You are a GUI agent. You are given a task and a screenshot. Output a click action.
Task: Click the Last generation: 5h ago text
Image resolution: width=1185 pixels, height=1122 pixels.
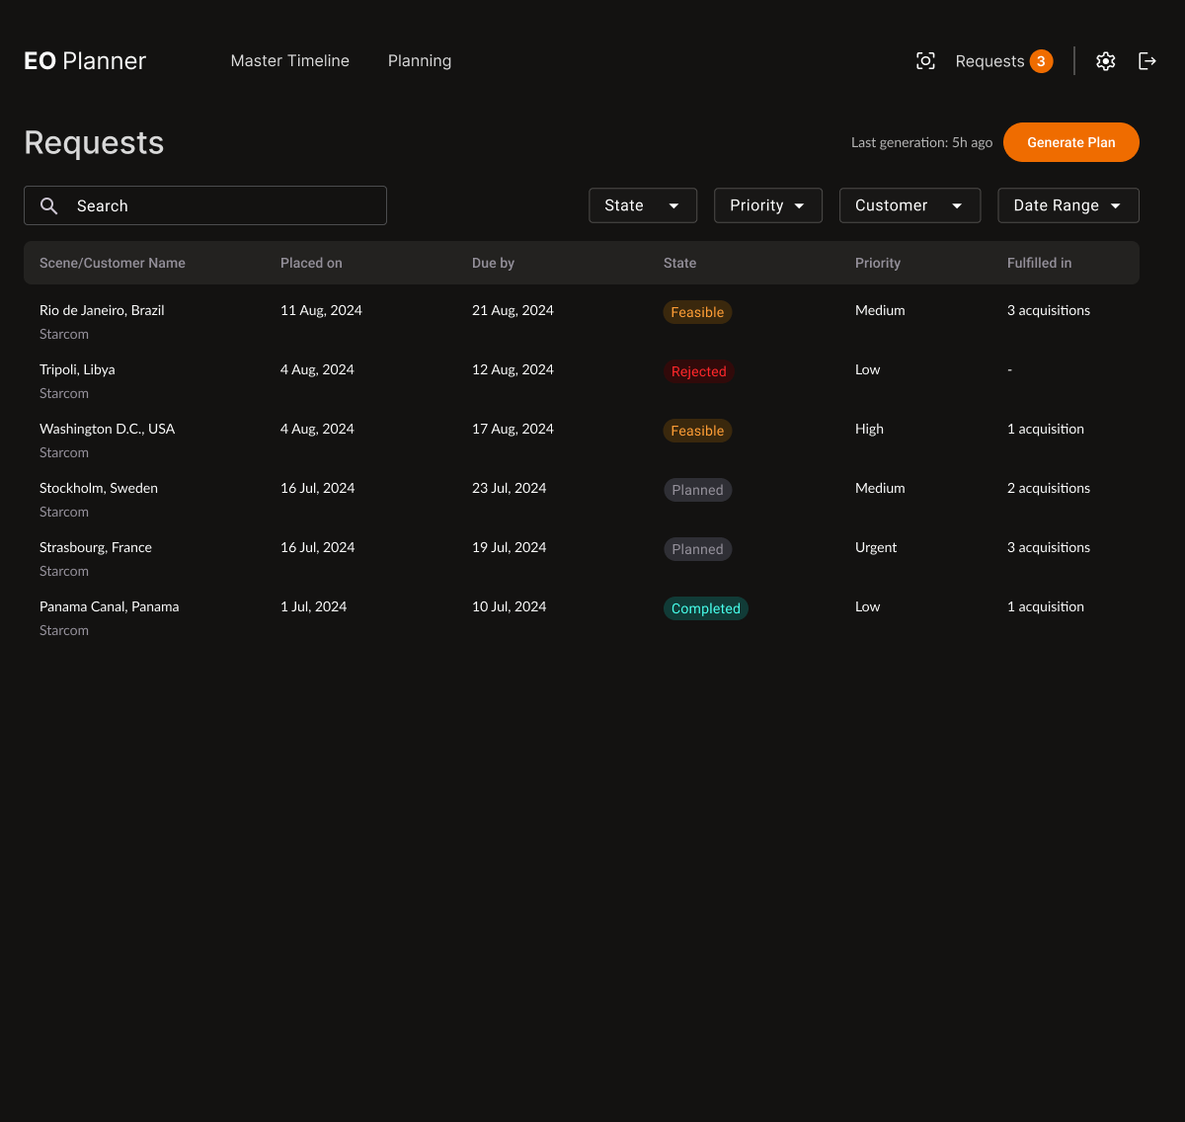[x=921, y=142]
